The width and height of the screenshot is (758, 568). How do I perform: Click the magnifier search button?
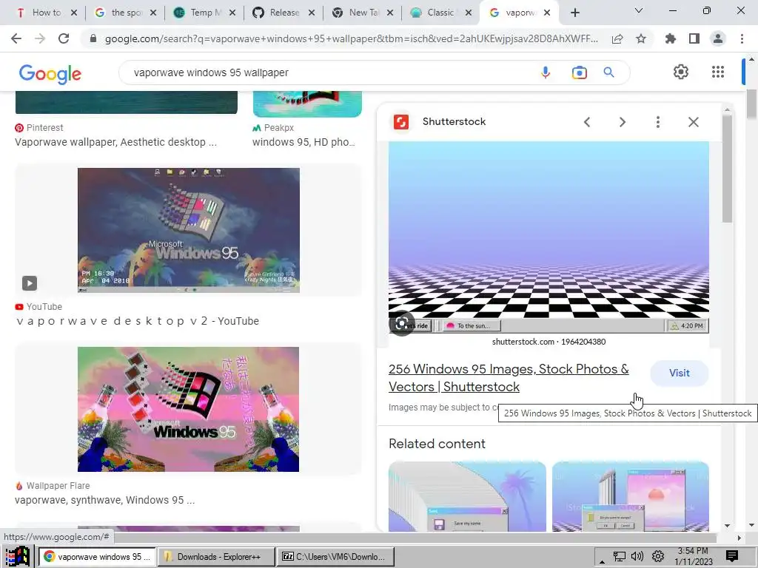tap(608, 72)
